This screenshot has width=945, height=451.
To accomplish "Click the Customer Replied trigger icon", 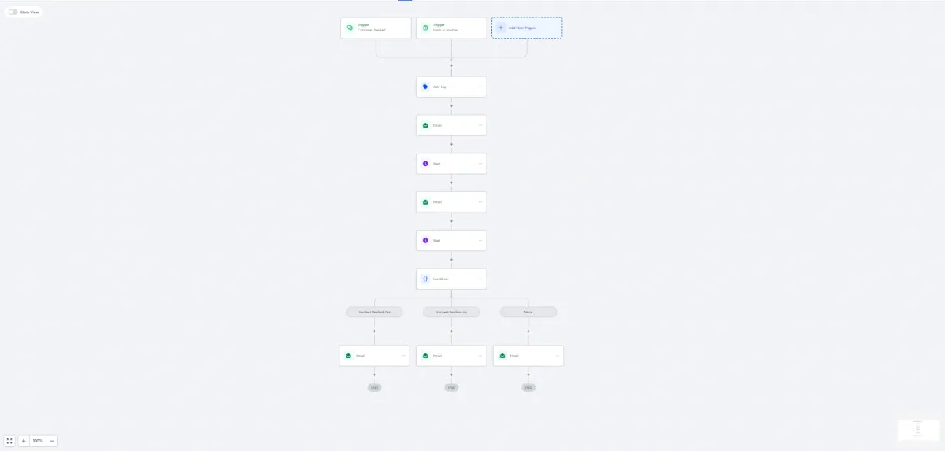I will [x=350, y=28].
